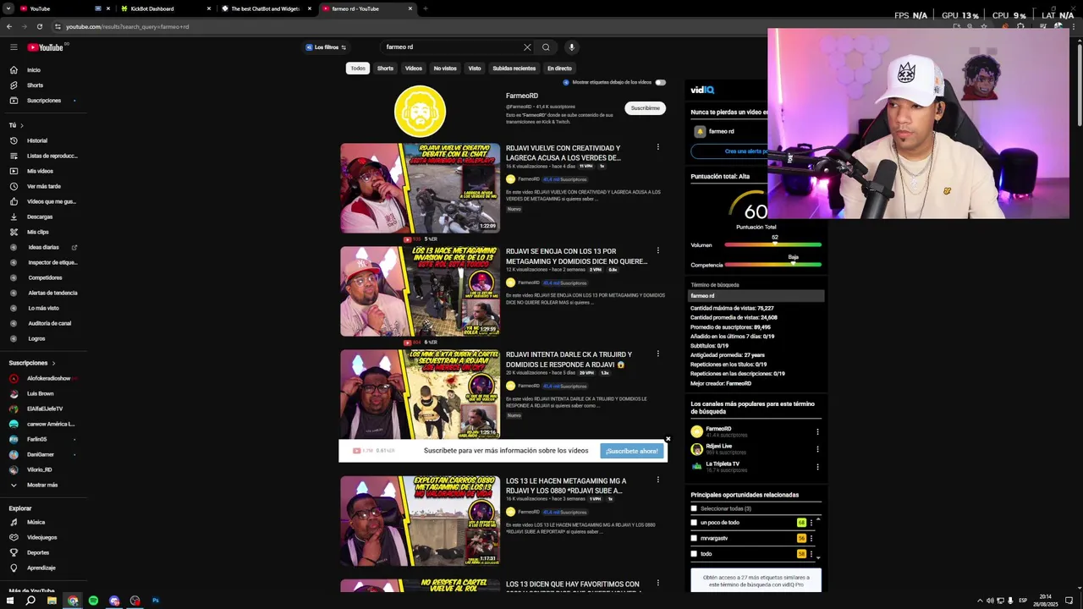Viewport: 1083px width, 609px height.
Task: Open options for FarmeoRD popular channel
Action: pyautogui.click(x=817, y=431)
